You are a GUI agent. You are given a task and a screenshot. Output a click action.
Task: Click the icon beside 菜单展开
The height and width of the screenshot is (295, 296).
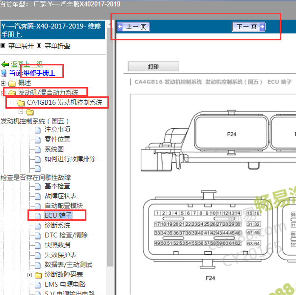pos(2,46)
